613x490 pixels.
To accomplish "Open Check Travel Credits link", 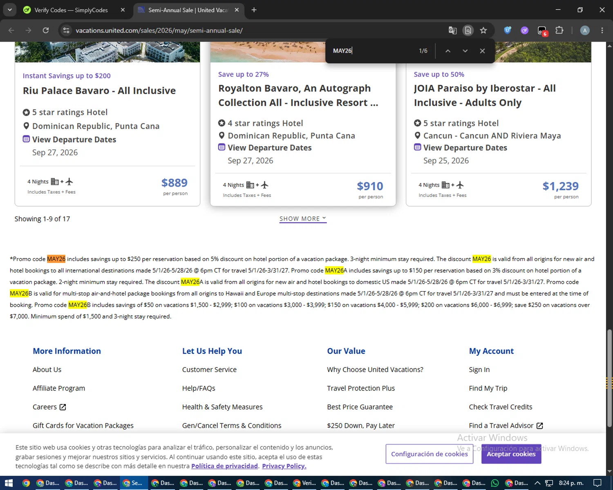I will click(501, 407).
